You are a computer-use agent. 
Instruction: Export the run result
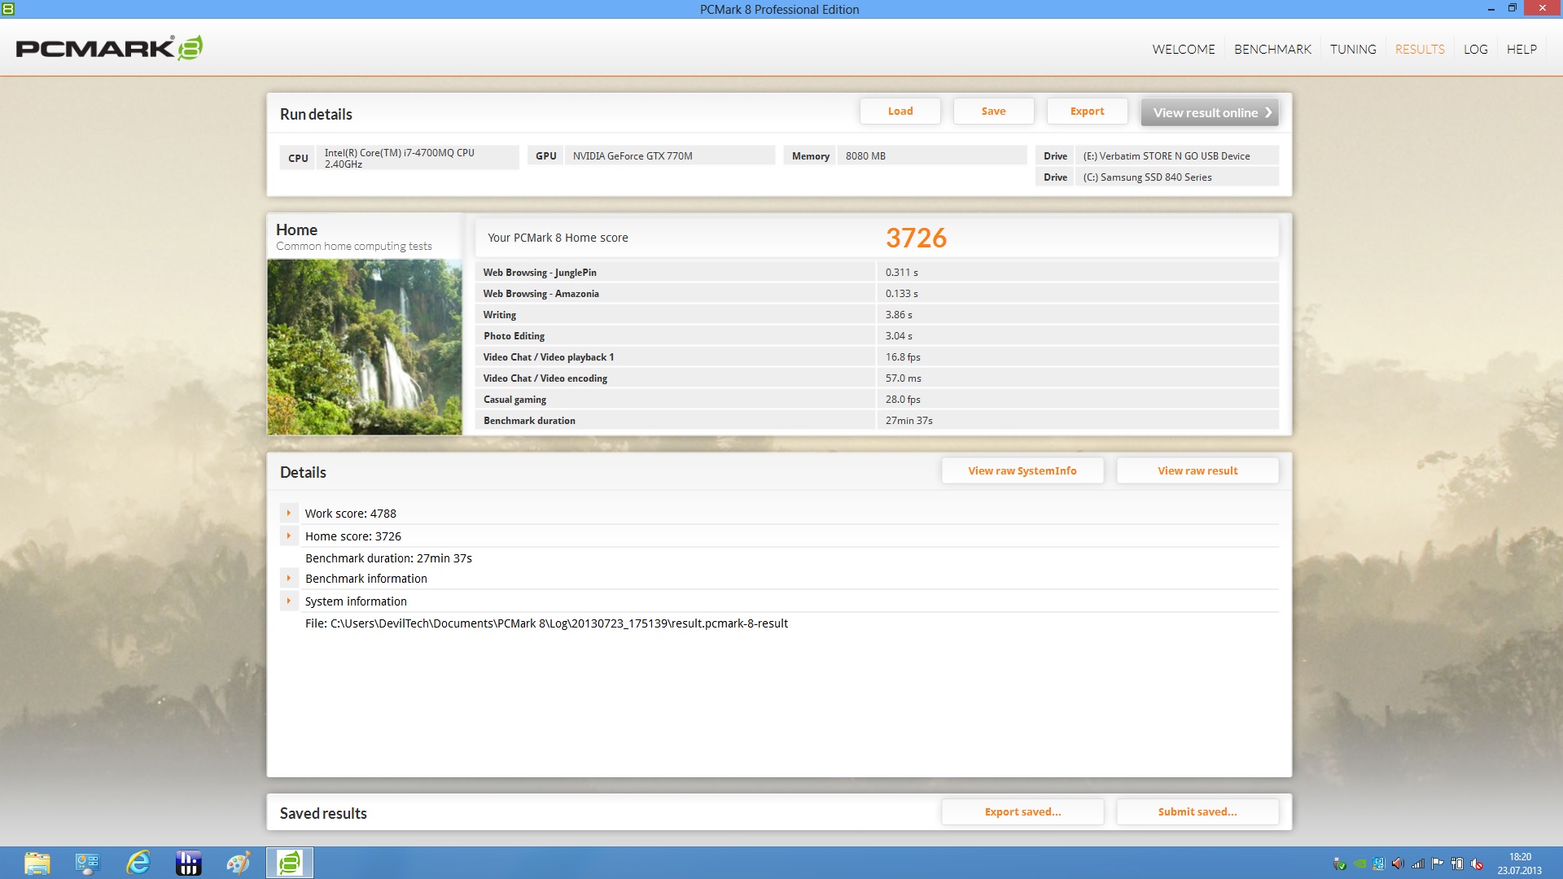[1087, 112]
